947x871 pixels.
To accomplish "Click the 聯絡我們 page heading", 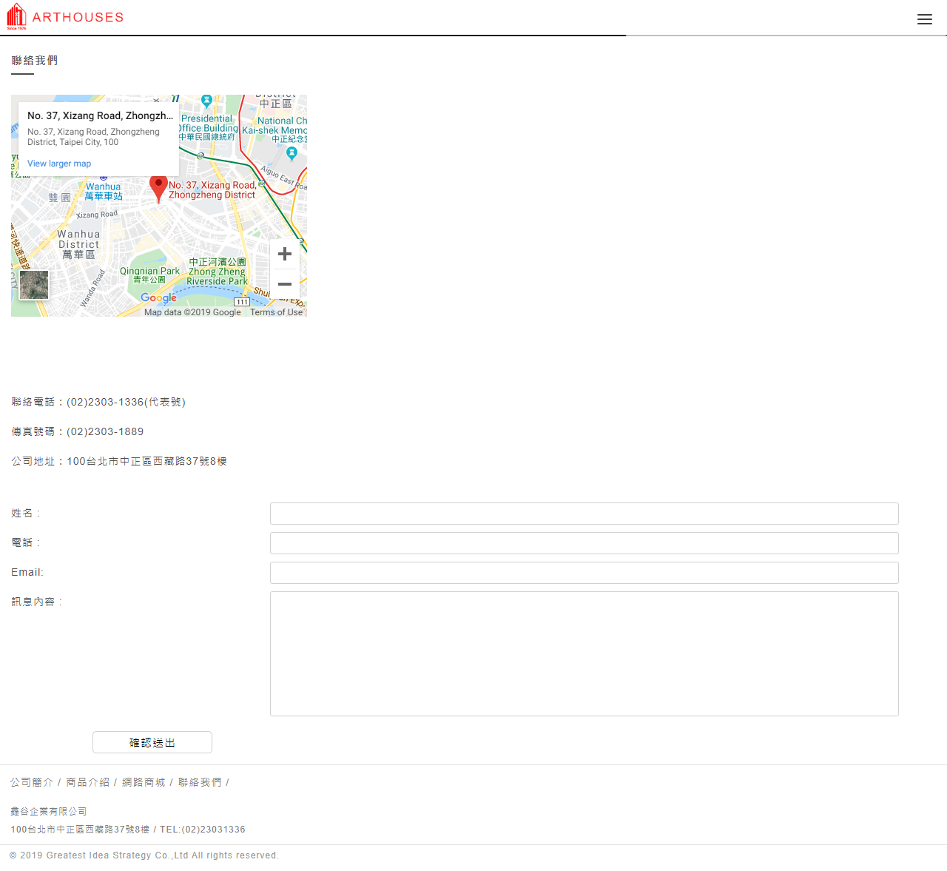I will tap(35, 61).
